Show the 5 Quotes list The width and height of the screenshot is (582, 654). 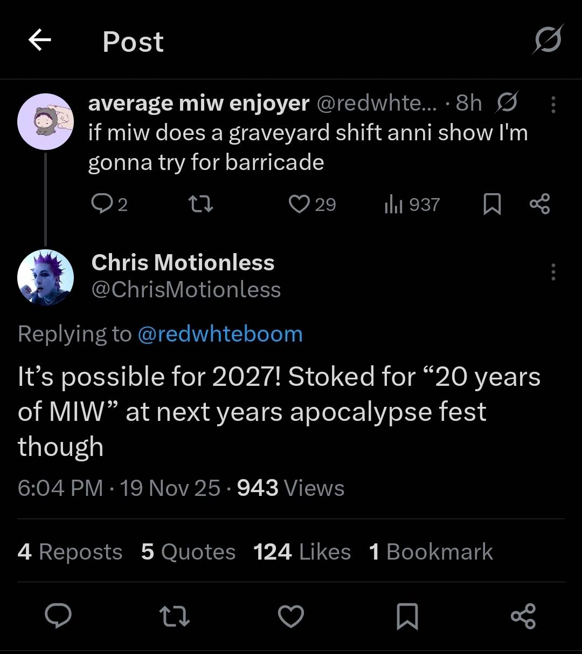coord(188,551)
